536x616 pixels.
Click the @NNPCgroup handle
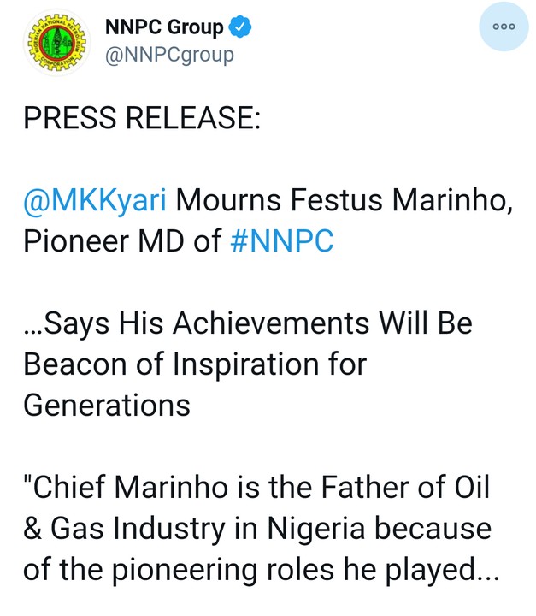(x=168, y=56)
